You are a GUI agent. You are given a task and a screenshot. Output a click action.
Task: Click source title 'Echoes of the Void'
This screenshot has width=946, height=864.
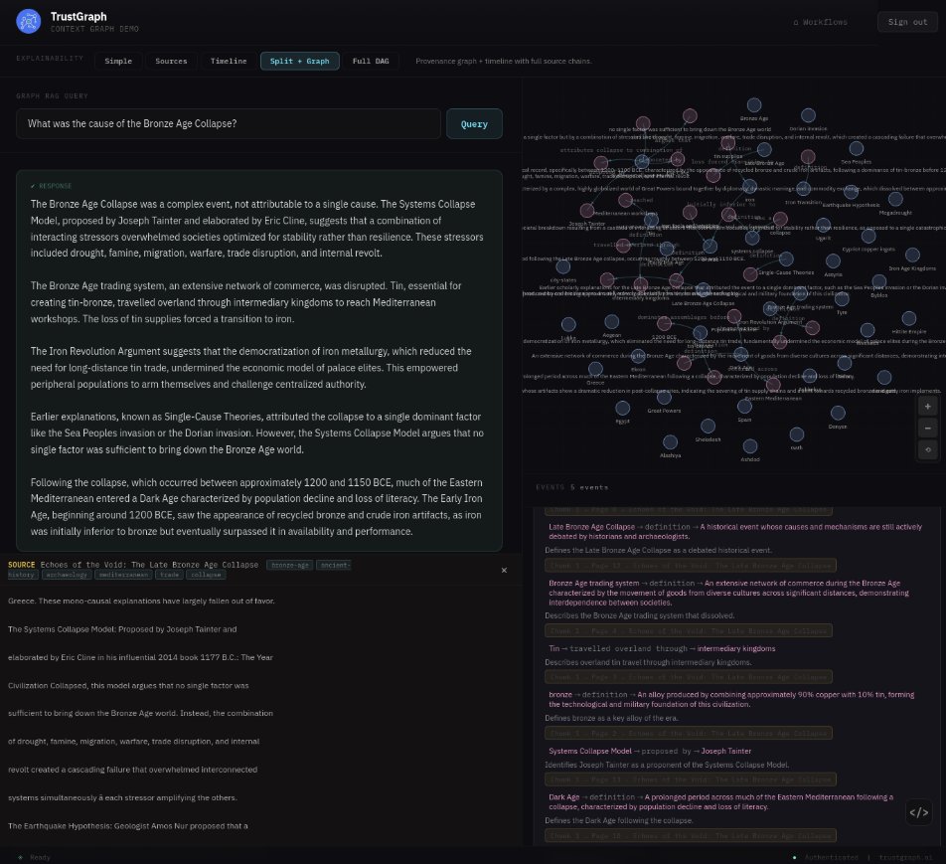tap(149, 565)
